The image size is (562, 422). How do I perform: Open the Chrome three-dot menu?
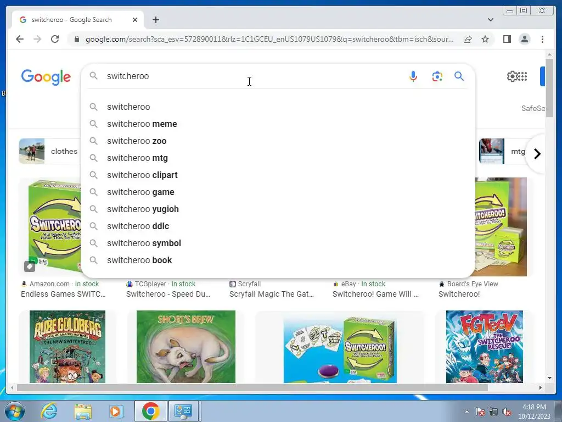click(542, 39)
